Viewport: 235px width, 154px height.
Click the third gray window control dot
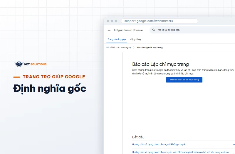(116, 21)
